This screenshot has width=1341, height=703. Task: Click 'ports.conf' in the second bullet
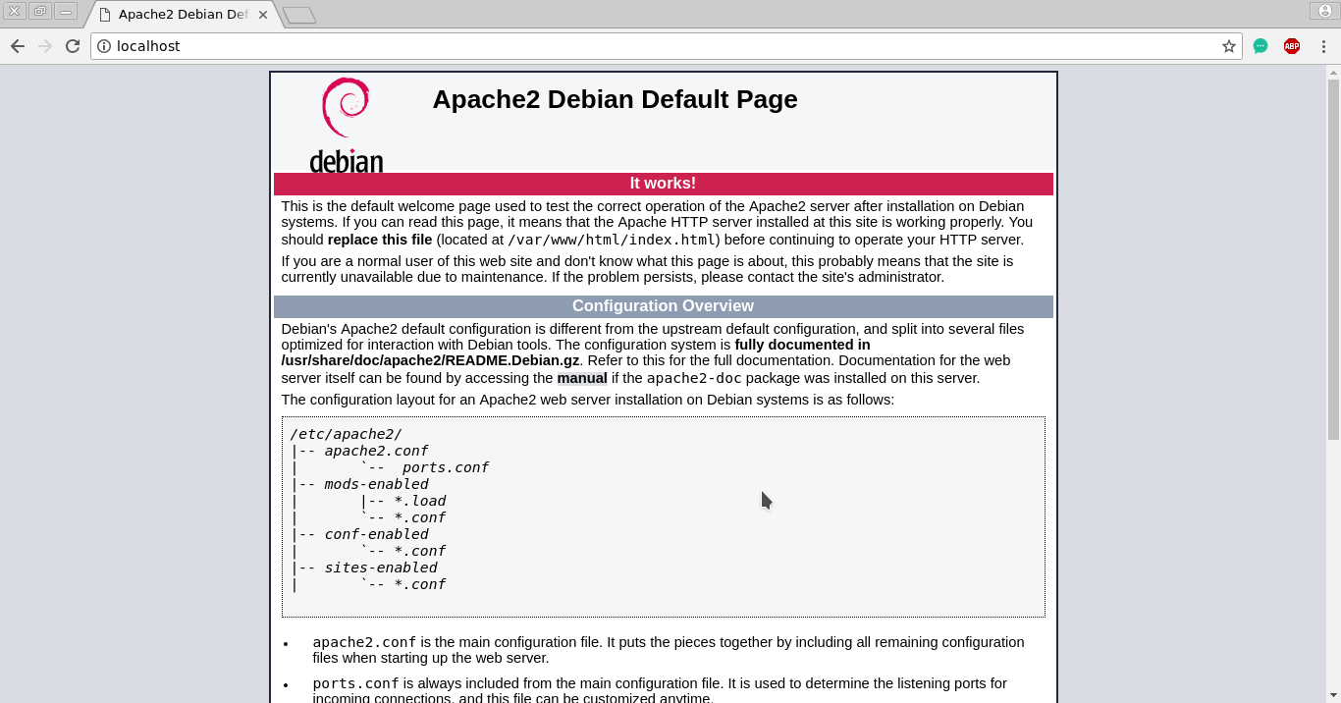(355, 683)
